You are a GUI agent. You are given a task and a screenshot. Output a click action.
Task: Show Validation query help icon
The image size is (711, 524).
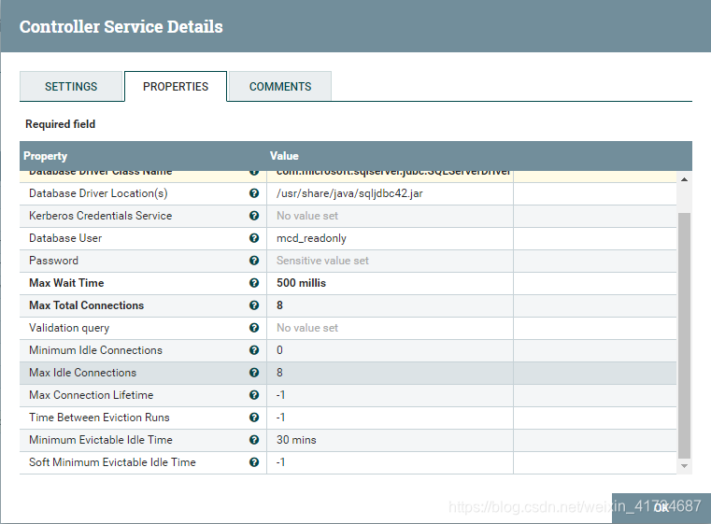(x=254, y=328)
